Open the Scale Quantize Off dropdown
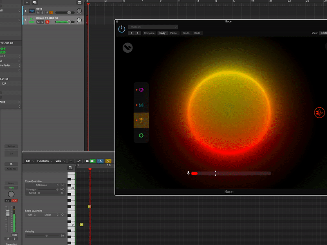 pos(31,215)
